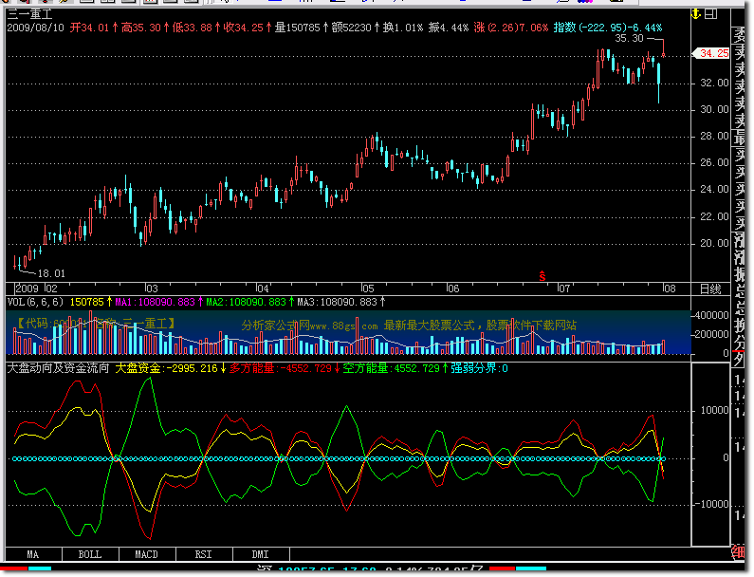Click the -10000 label on indicator axis

coord(711,504)
